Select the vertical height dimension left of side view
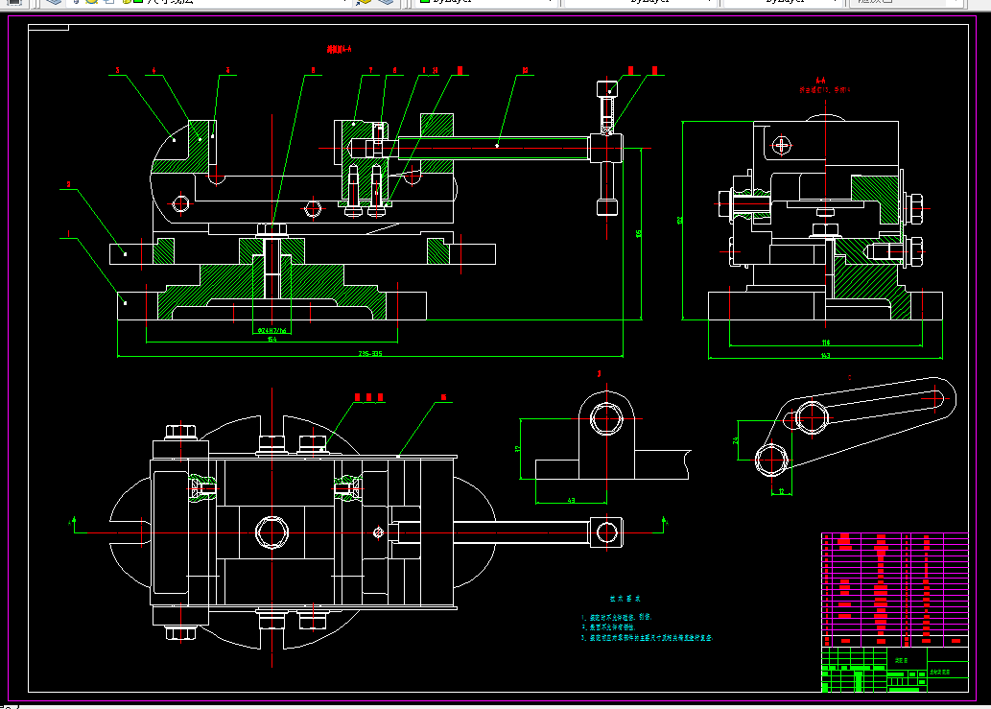The width and height of the screenshot is (991, 709). coord(680,221)
